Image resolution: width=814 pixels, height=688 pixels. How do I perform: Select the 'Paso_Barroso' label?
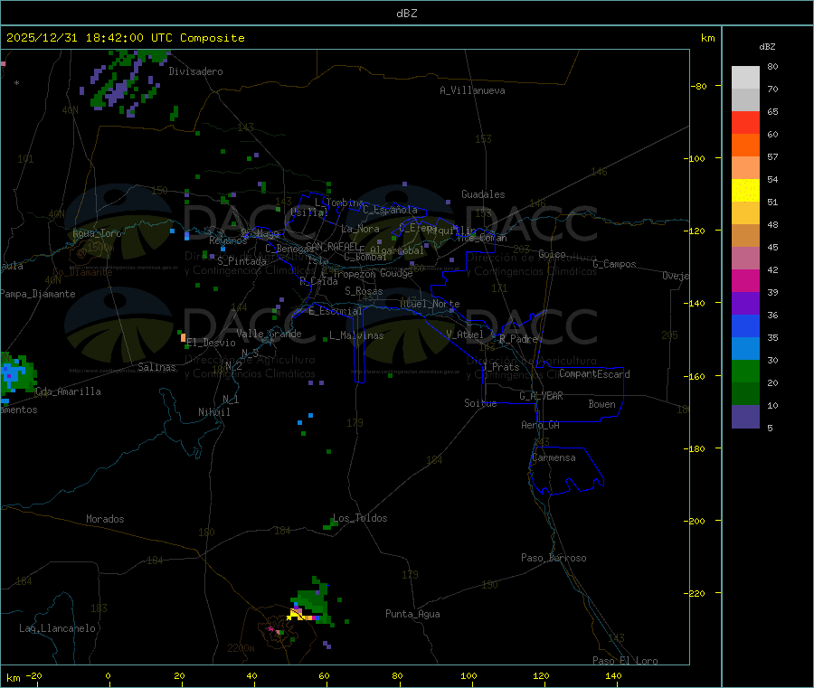554,558
